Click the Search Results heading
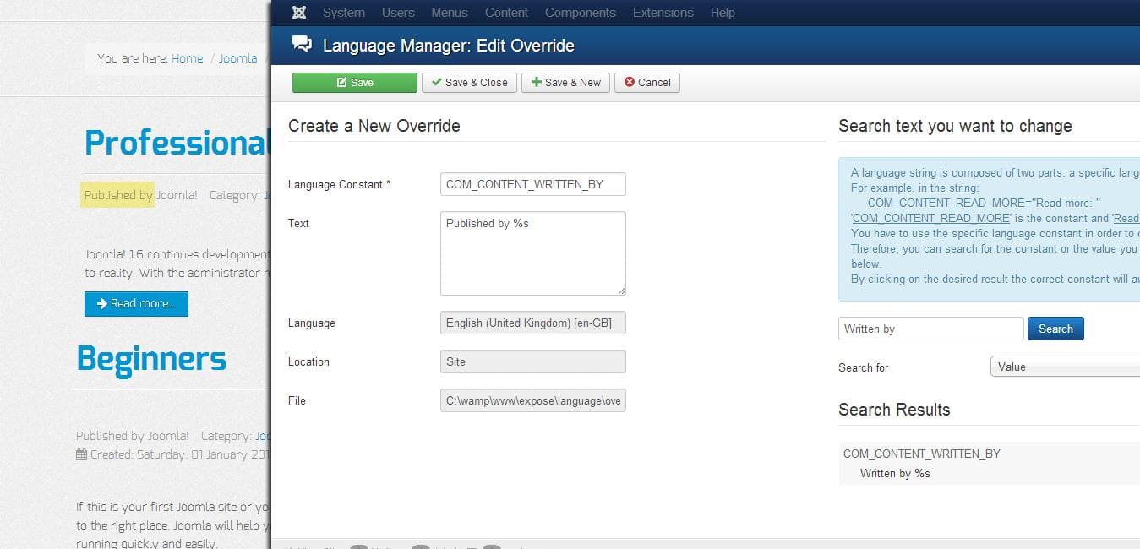Viewport: 1140px width, 549px height. pyautogui.click(x=894, y=410)
